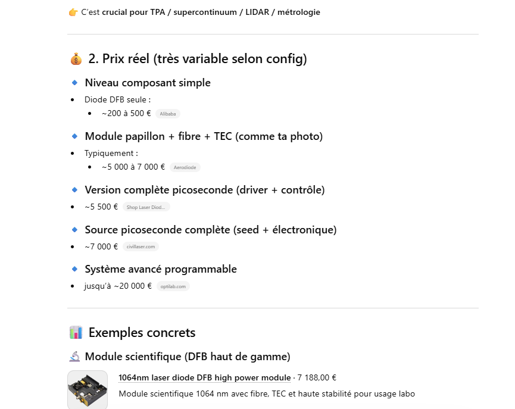Open the 1064nm laser diode DFB product link

[204, 377]
